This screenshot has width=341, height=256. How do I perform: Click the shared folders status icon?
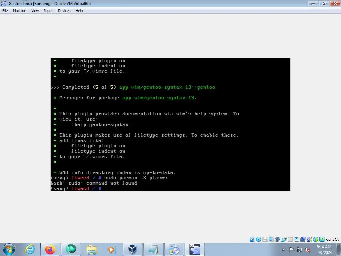pos(290,239)
